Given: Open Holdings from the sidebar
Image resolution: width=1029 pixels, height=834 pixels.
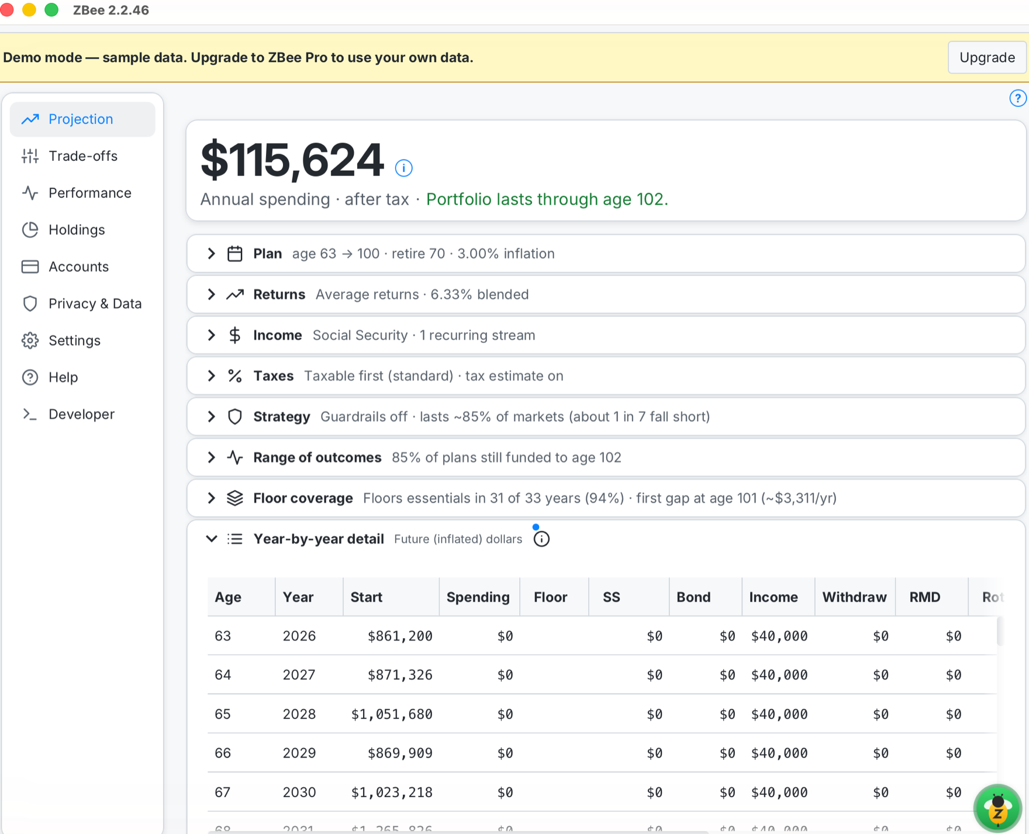Looking at the screenshot, I should (x=82, y=230).
